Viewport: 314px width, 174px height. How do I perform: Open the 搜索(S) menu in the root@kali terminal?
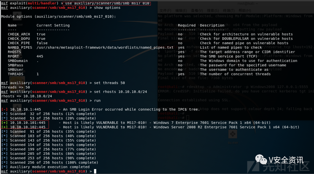[x=213, y=10]
